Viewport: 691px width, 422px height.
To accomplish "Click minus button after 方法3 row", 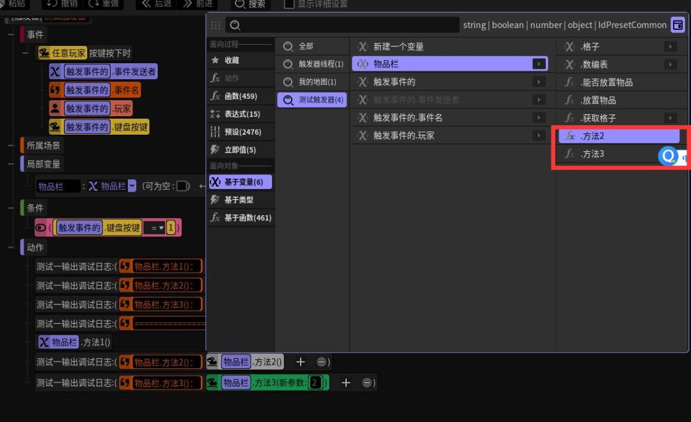I will (367, 383).
